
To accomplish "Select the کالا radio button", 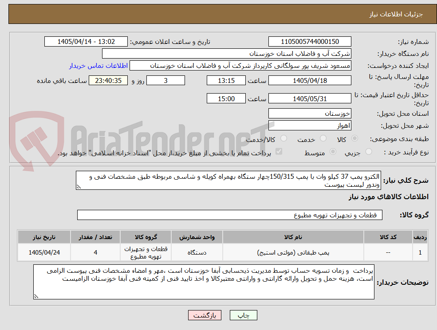I will click(355, 138).
